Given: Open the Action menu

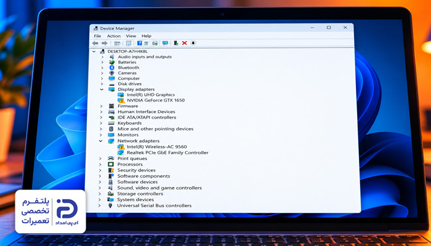Looking at the screenshot, I should (114, 36).
